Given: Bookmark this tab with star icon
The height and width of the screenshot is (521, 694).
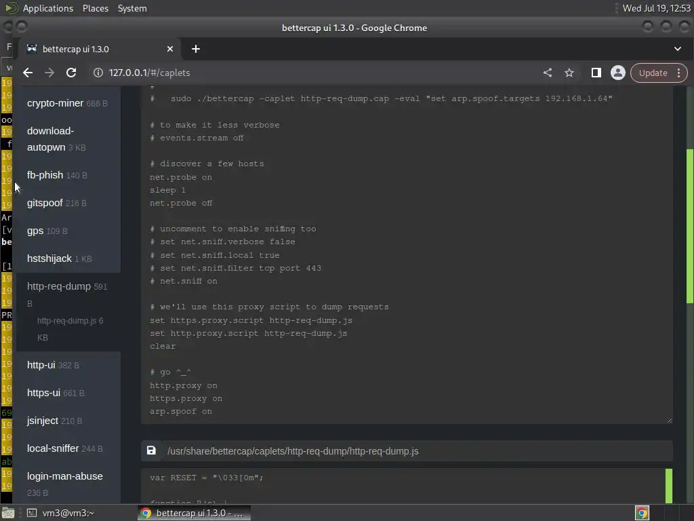Looking at the screenshot, I should (569, 73).
